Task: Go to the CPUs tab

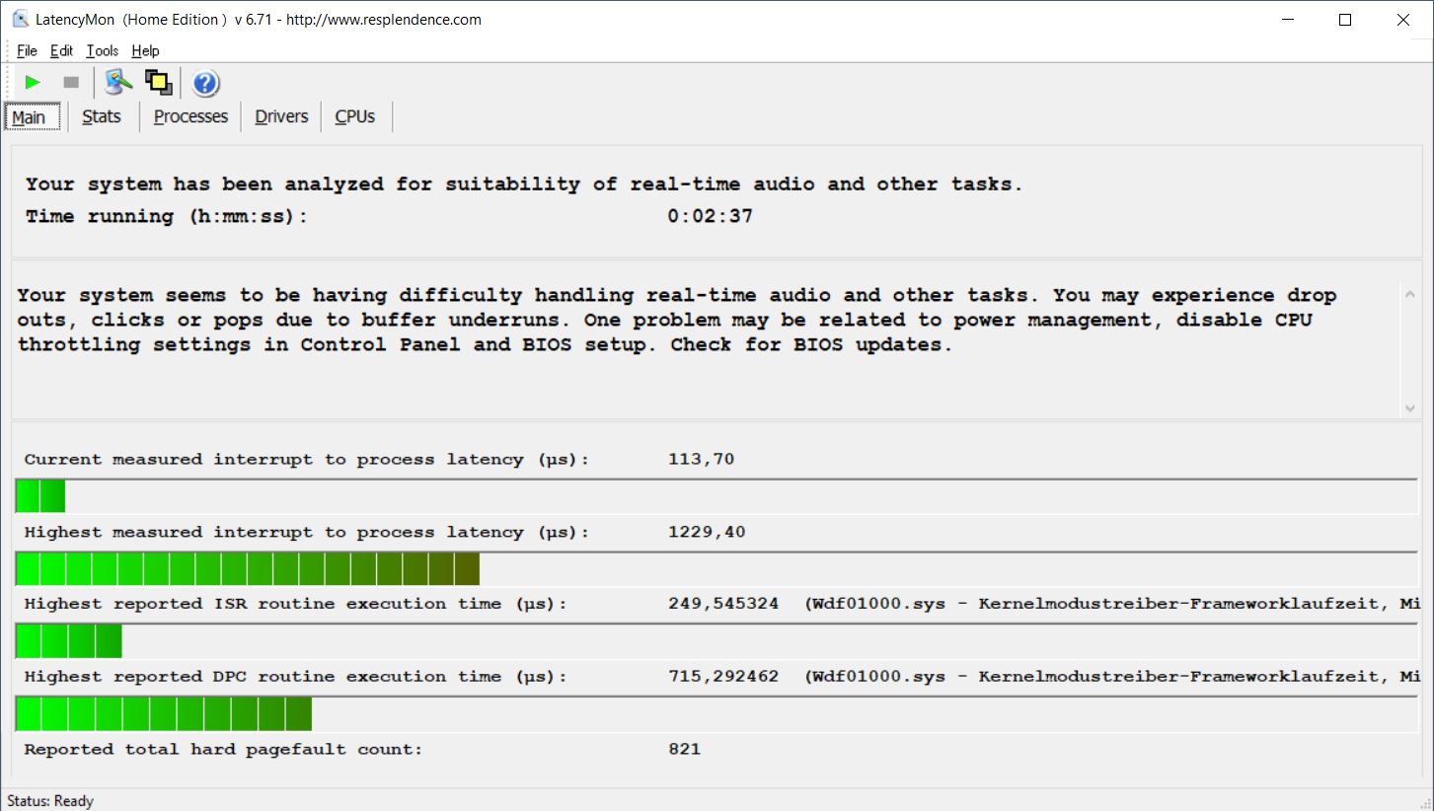Action: [355, 116]
